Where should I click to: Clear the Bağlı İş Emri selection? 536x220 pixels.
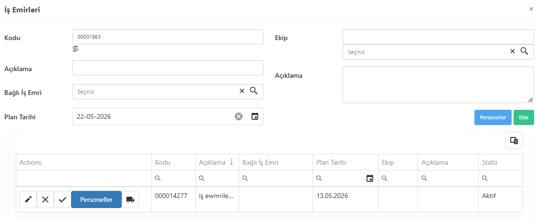pos(242,91)
